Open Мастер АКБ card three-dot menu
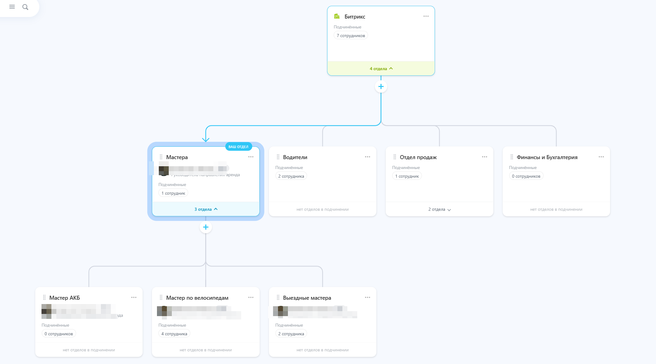This screenshot has height=364, width=656. 134,298
